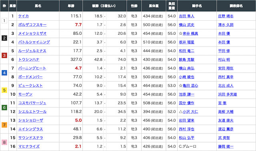256x151 pixels.
Task: Open horse バーニングヒート page
Action: [x=32, y=68]
